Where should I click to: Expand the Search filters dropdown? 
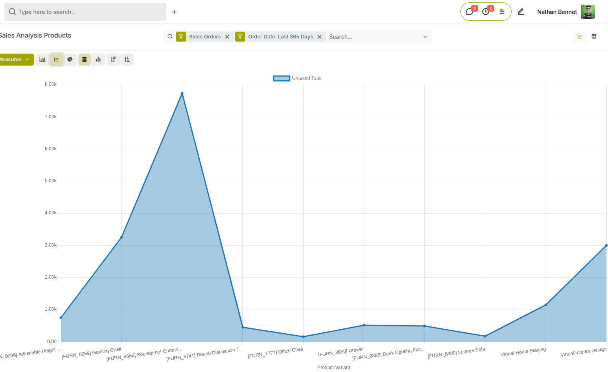[x=425, y=36]
